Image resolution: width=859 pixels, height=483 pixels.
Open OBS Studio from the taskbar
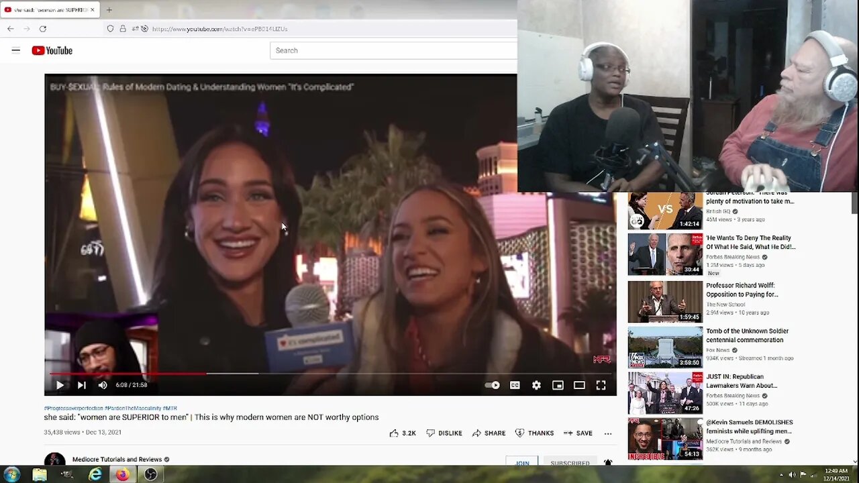tap(150, 475)
